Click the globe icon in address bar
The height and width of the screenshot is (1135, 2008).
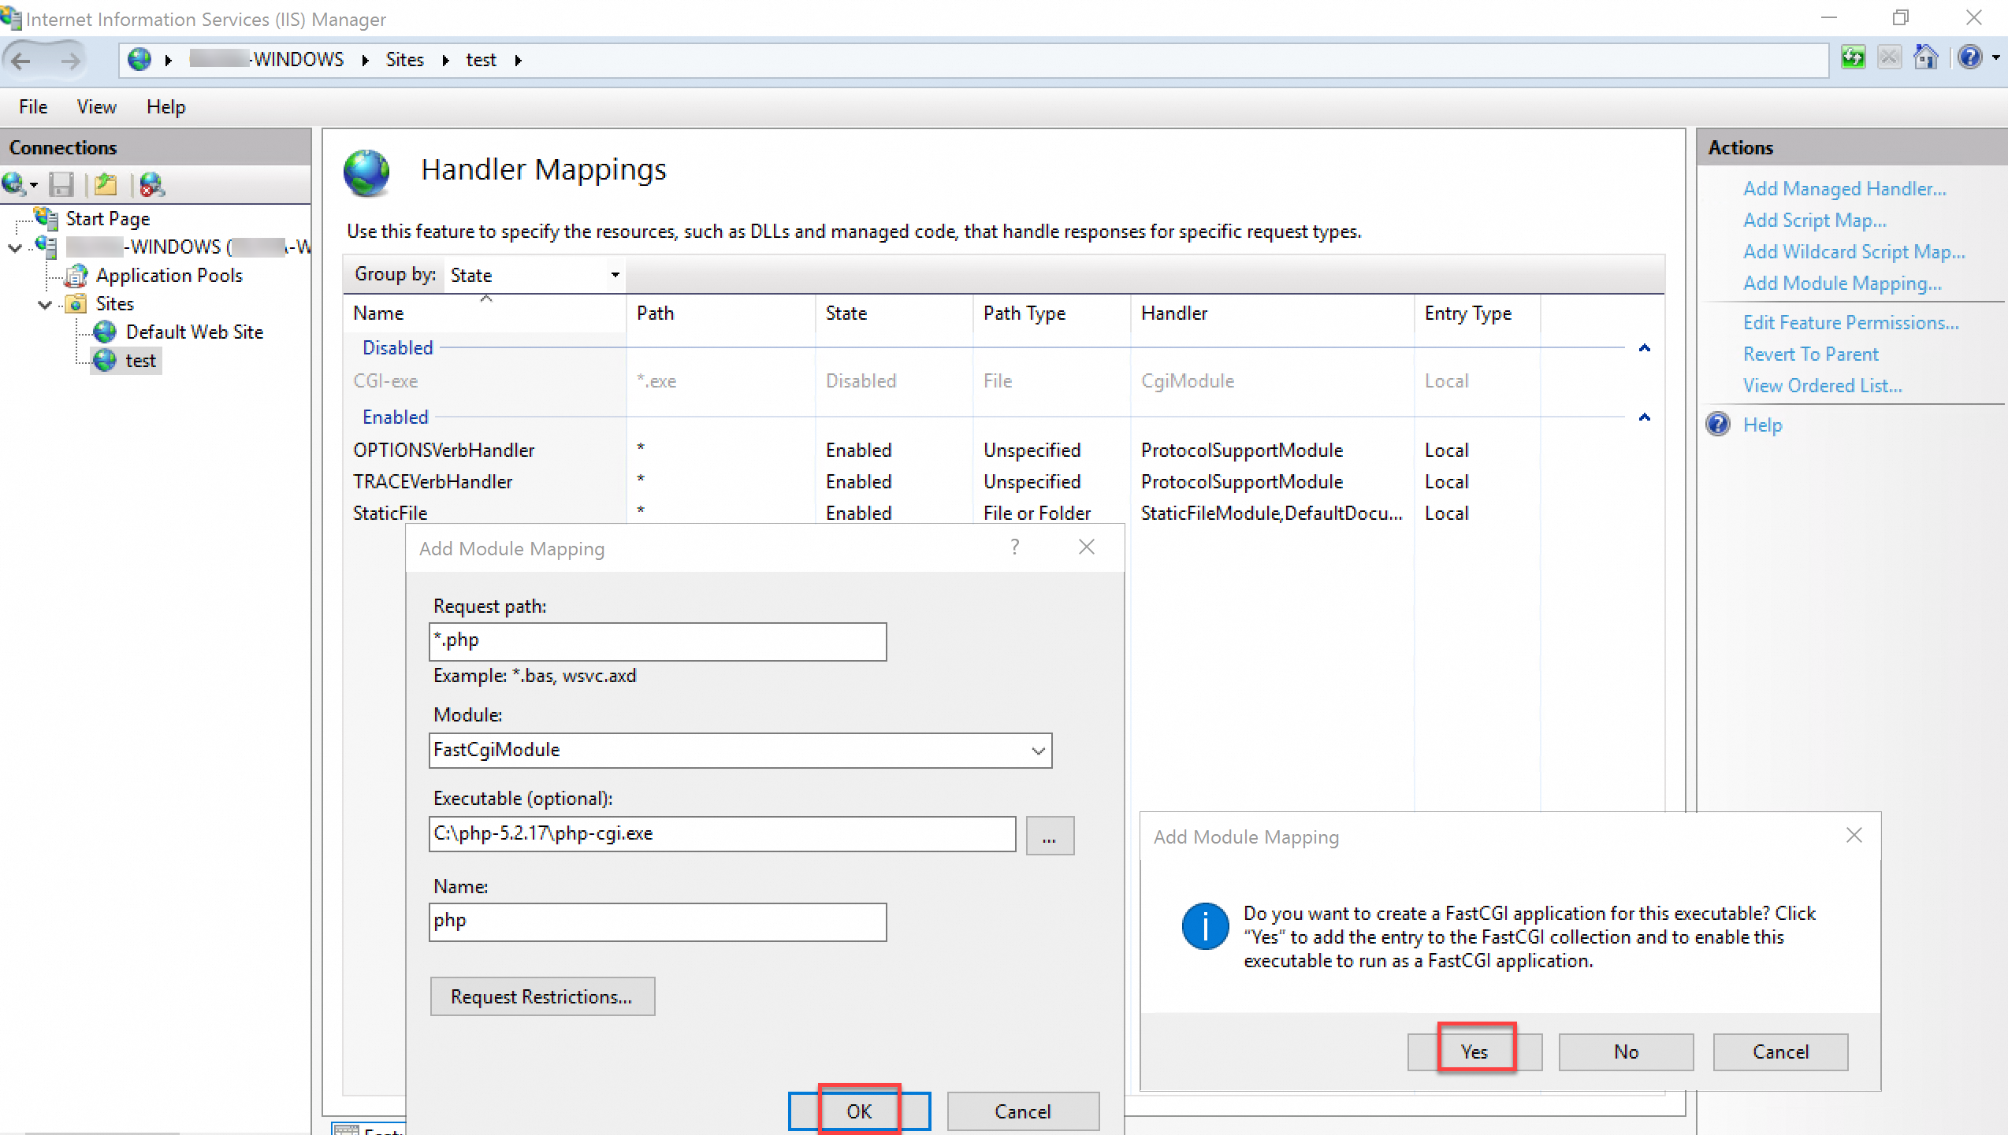coord(139,60)
